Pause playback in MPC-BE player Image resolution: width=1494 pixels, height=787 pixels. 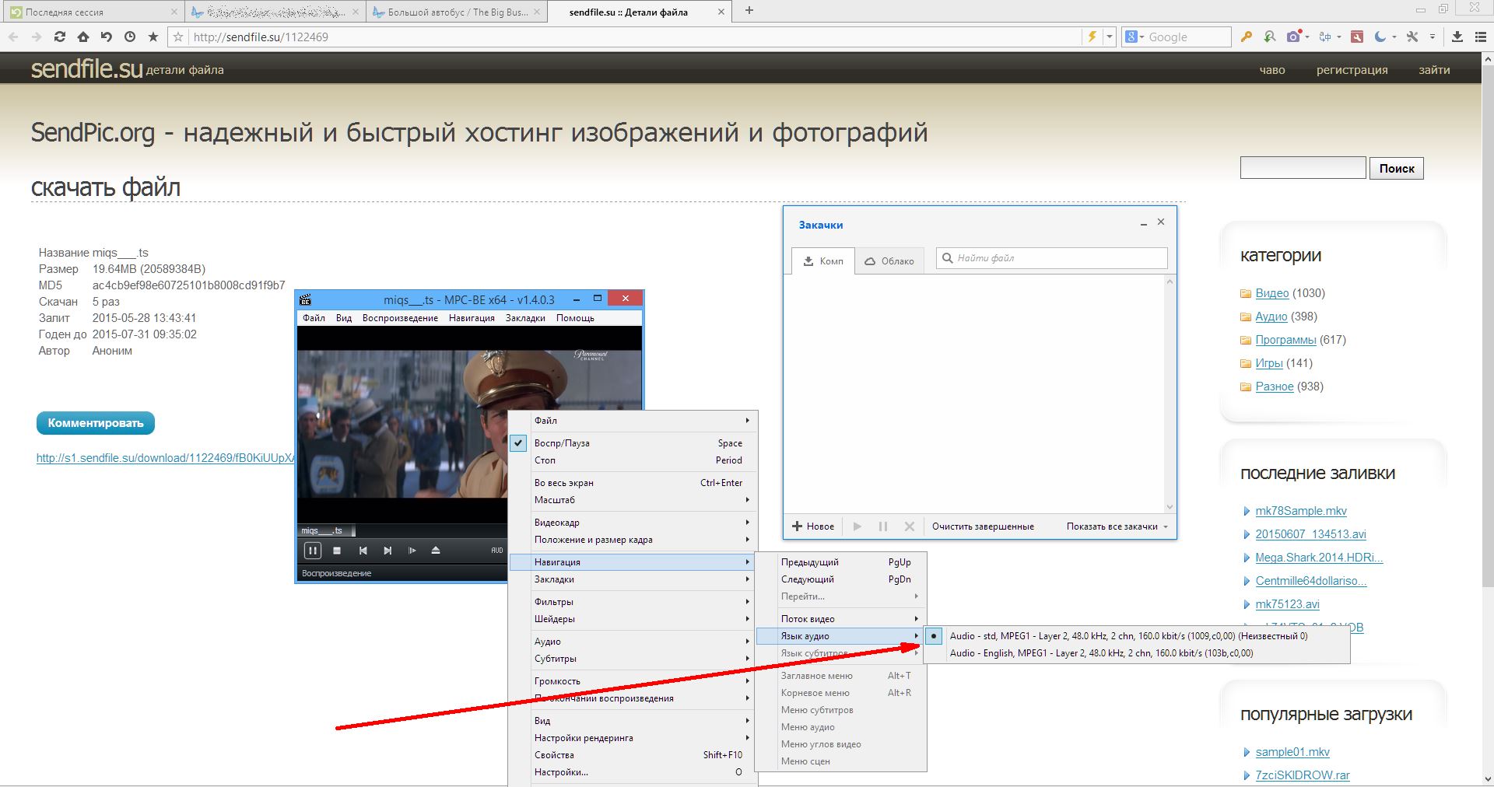coord(312,551)
